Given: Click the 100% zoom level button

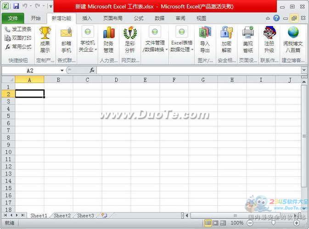Looking at the screenshot, I should point(237,223).
